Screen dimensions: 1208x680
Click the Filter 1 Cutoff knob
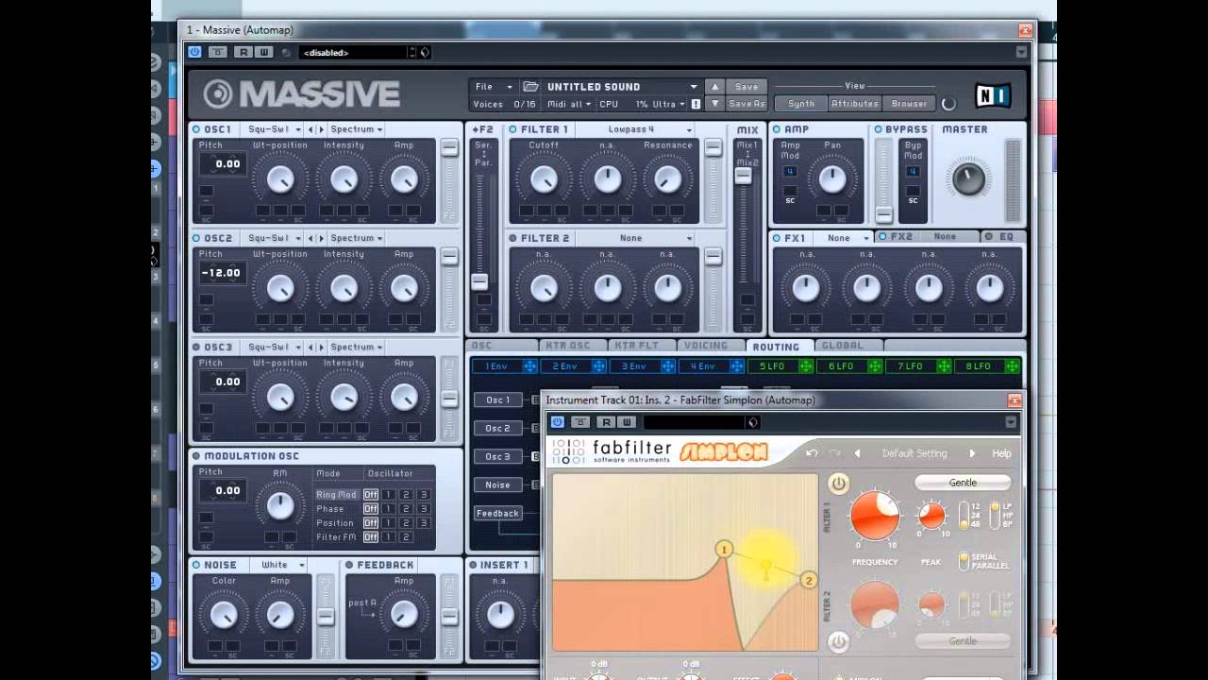[544, 178]
